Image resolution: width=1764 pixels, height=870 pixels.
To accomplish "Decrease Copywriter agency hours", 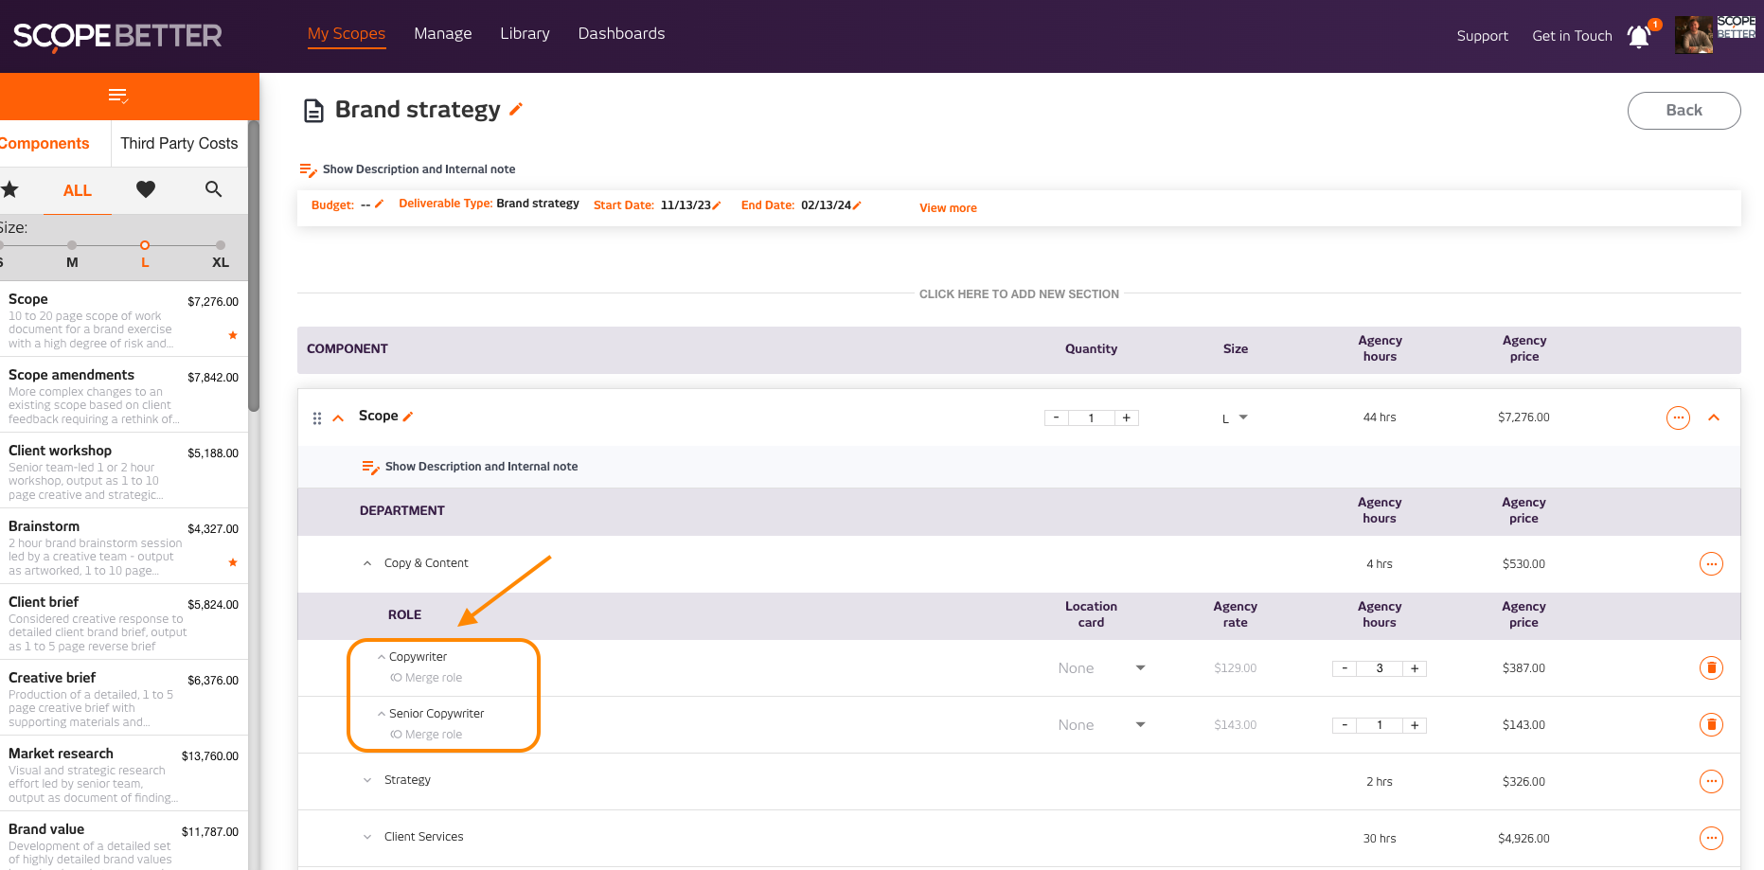I will (1345, 668).
